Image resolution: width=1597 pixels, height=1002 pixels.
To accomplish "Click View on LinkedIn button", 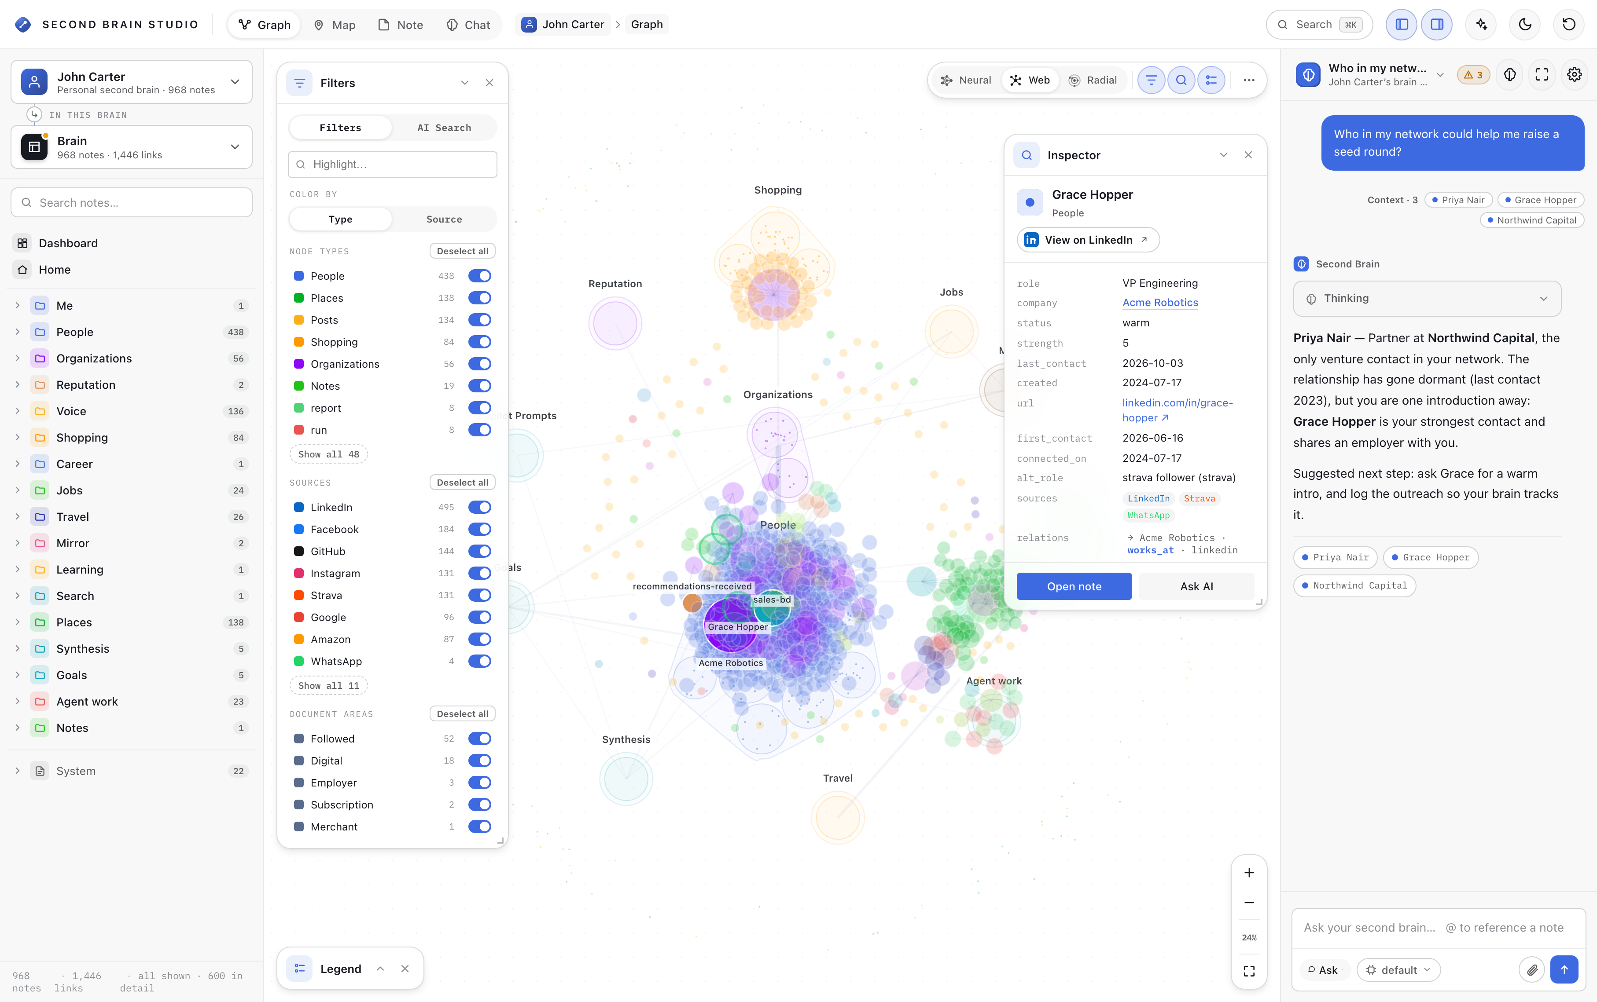I will [1088, 240].
